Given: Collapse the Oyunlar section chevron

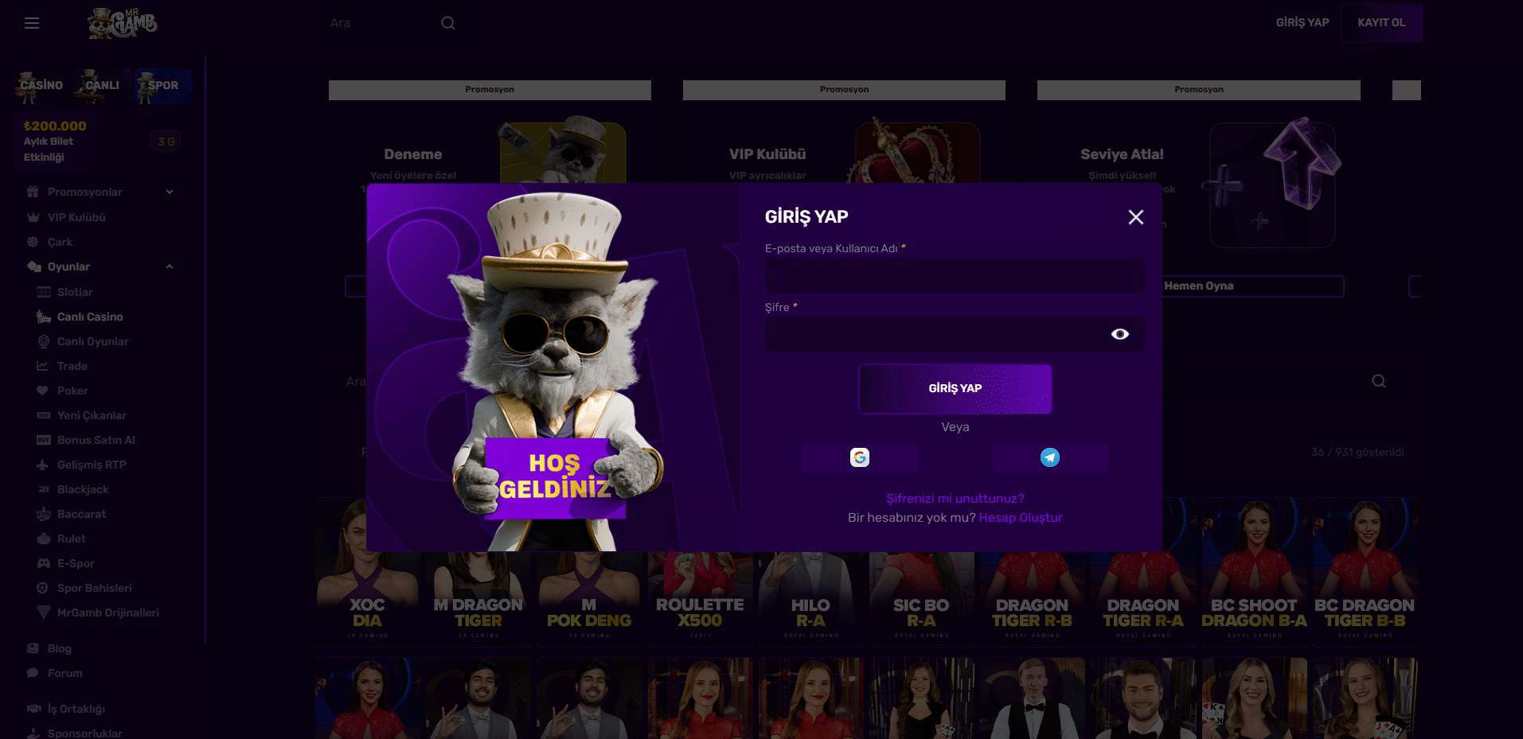Looking at the screenshot, I should pos(170,266).
